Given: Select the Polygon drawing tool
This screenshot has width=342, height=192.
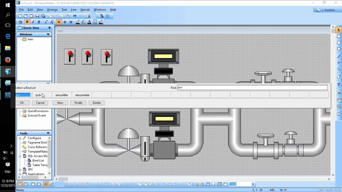Looking at the screenshot, I should 339,77.
